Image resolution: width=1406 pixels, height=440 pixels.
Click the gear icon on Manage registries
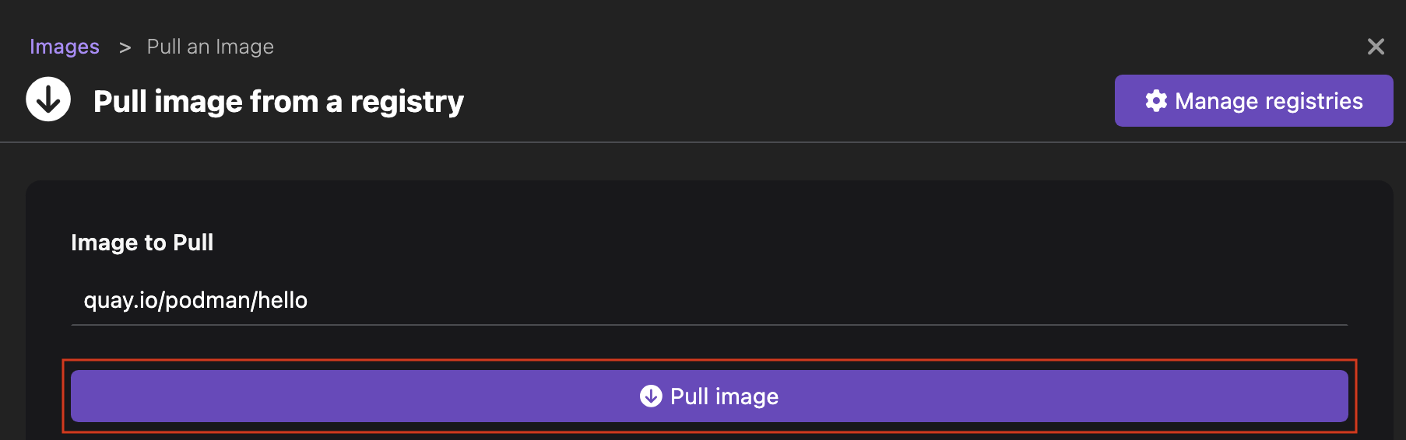pyautogui.click(x=1156, y=101)
